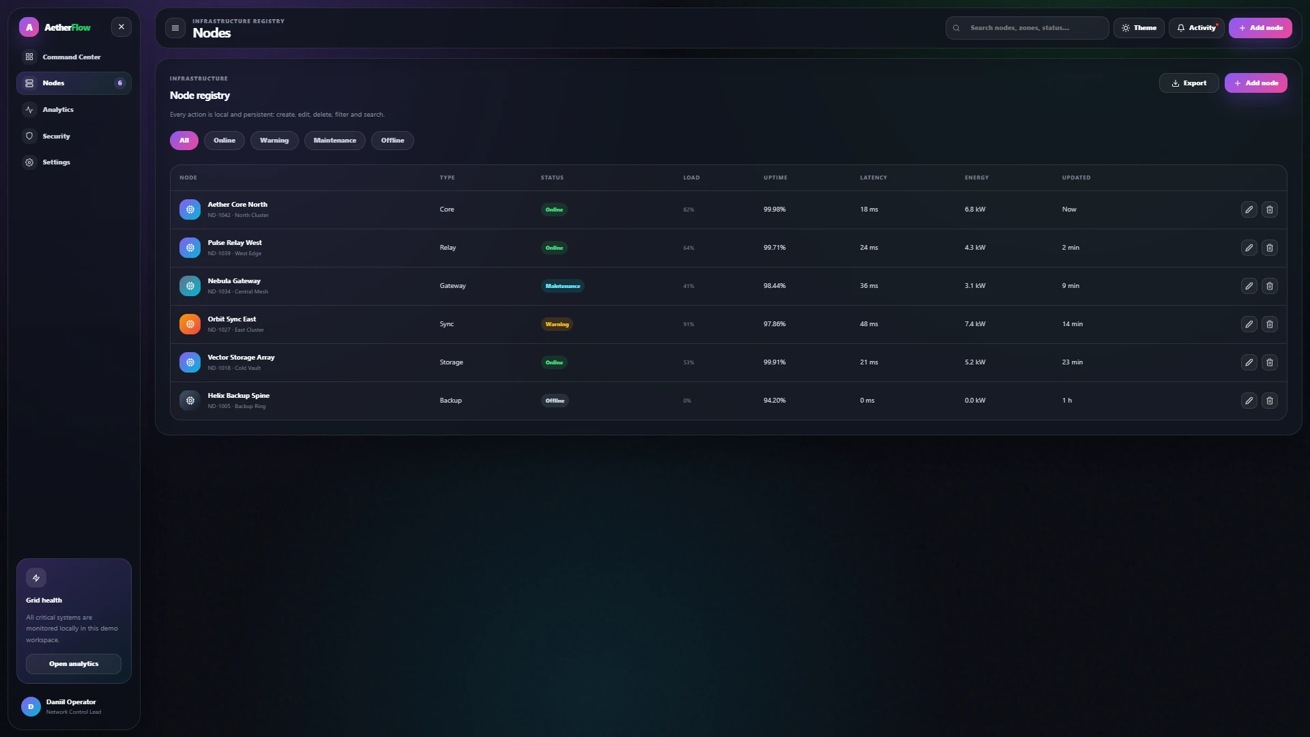The image size is (1310, 737).
Task: Click the Online badge on Vector Storage Array
Action: click(x=554, y=362)
